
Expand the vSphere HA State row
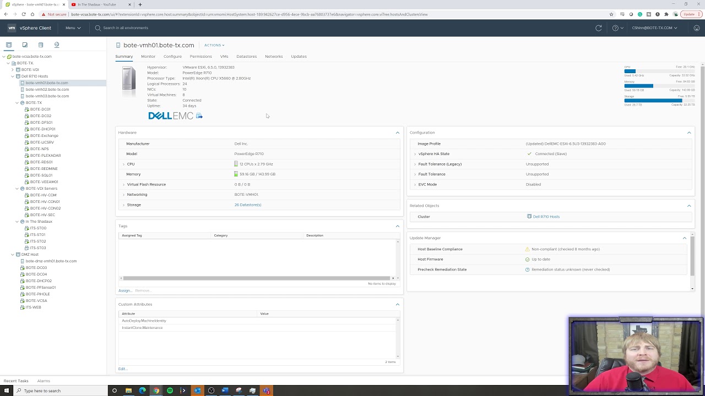pos(415,154)
